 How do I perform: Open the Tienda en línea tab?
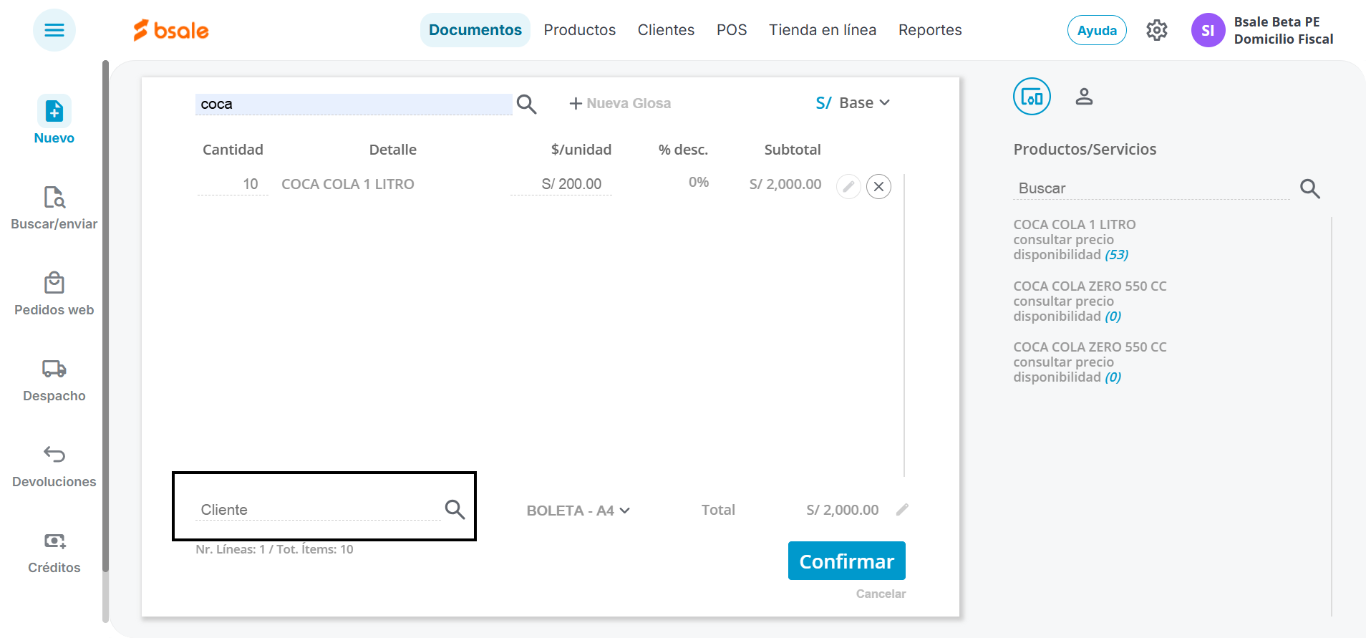point(823,30)
